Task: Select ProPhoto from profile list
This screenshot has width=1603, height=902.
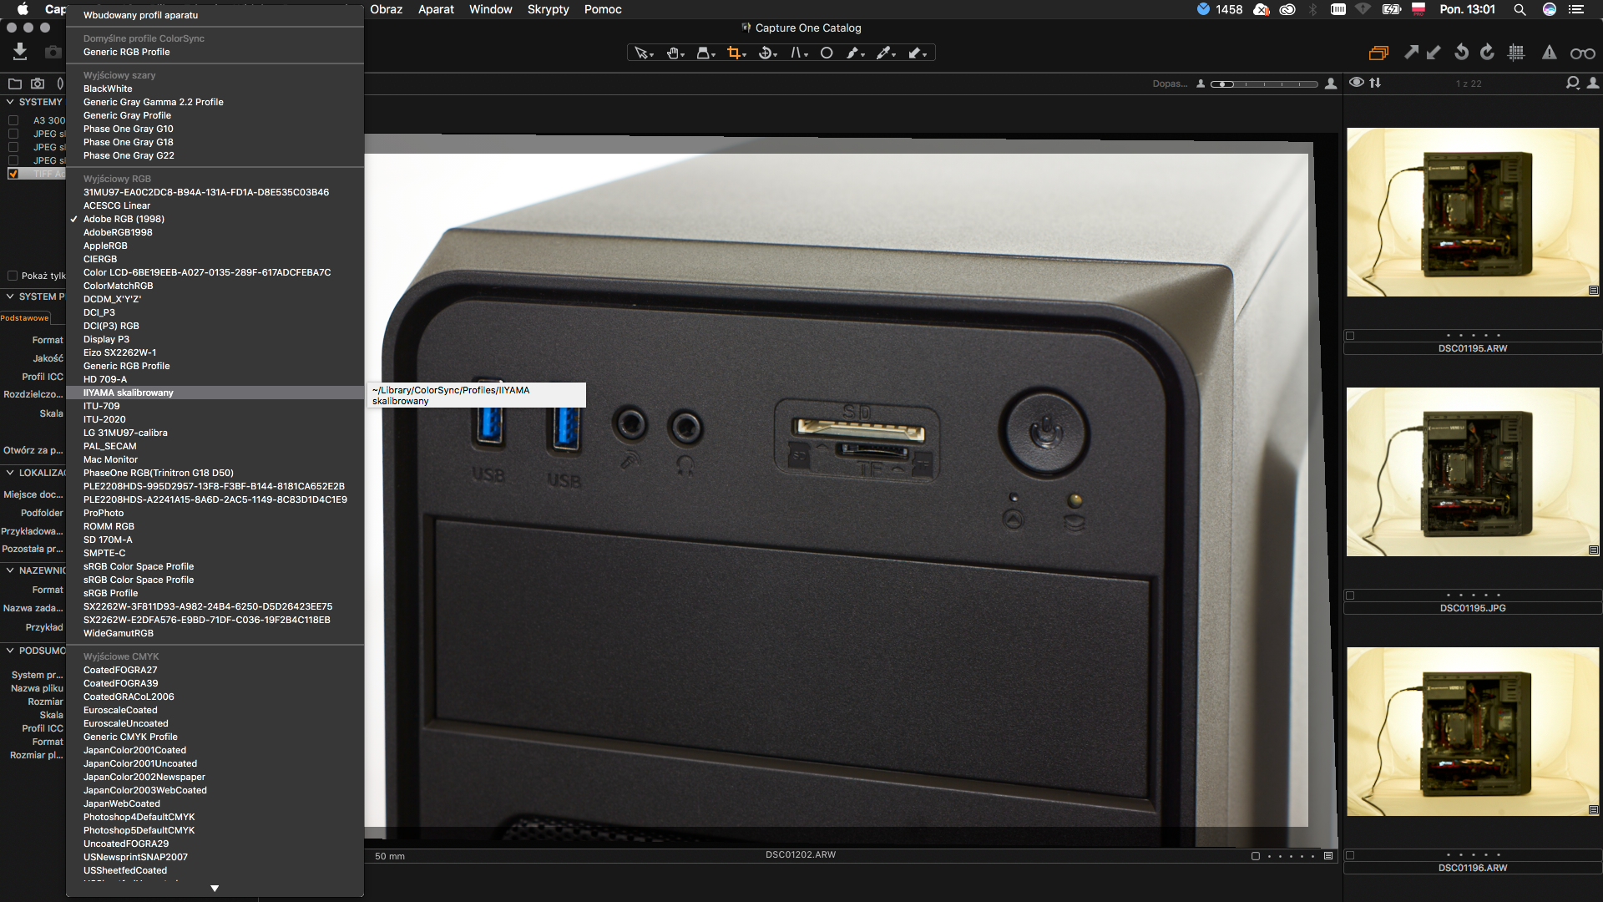Action: (x=104, y=513)
